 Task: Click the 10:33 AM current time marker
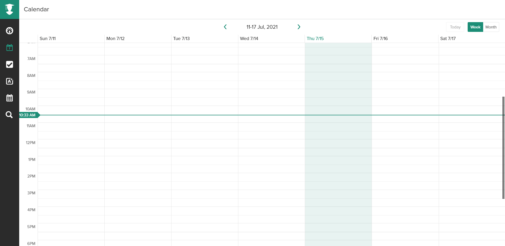coord(27,115)
